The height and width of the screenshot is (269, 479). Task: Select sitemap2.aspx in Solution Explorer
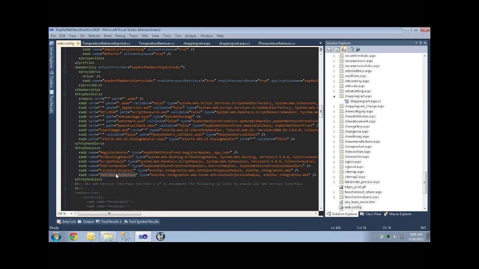355,177
